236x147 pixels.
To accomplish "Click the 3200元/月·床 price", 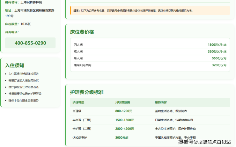I will point(217,51).
